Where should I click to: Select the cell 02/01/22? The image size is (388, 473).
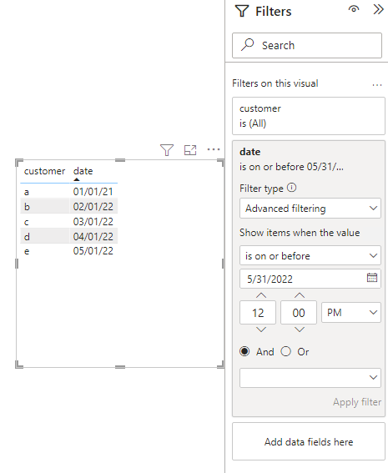point(93,207)
